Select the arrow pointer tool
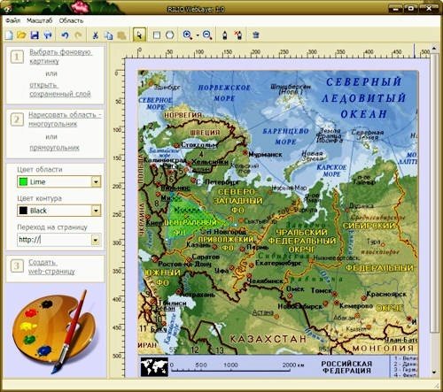The height and width of the screenshot is (392, 443). click(x=139, y=35)
